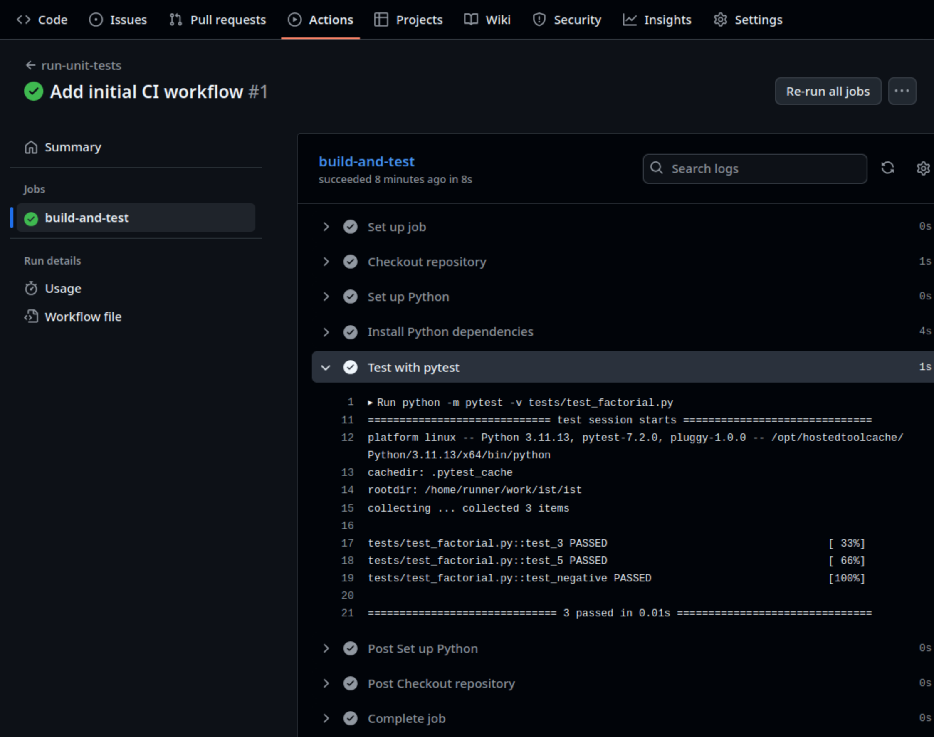The width and height of the screenshot is (934, 737).
Task: Click check icon of Set up job
Action: point(350,227)
